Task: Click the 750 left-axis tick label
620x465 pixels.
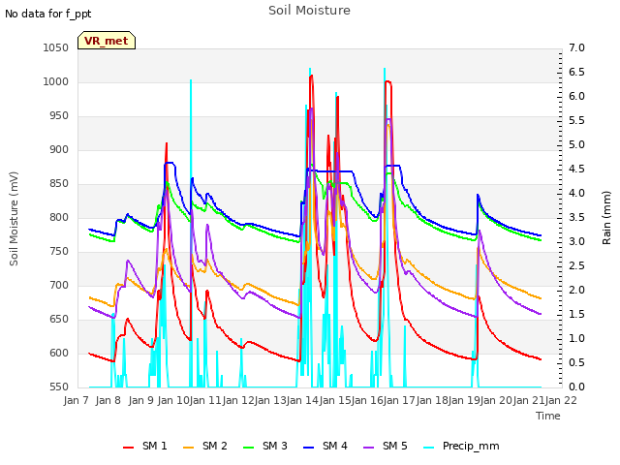Action: click(x=59, y=252)
